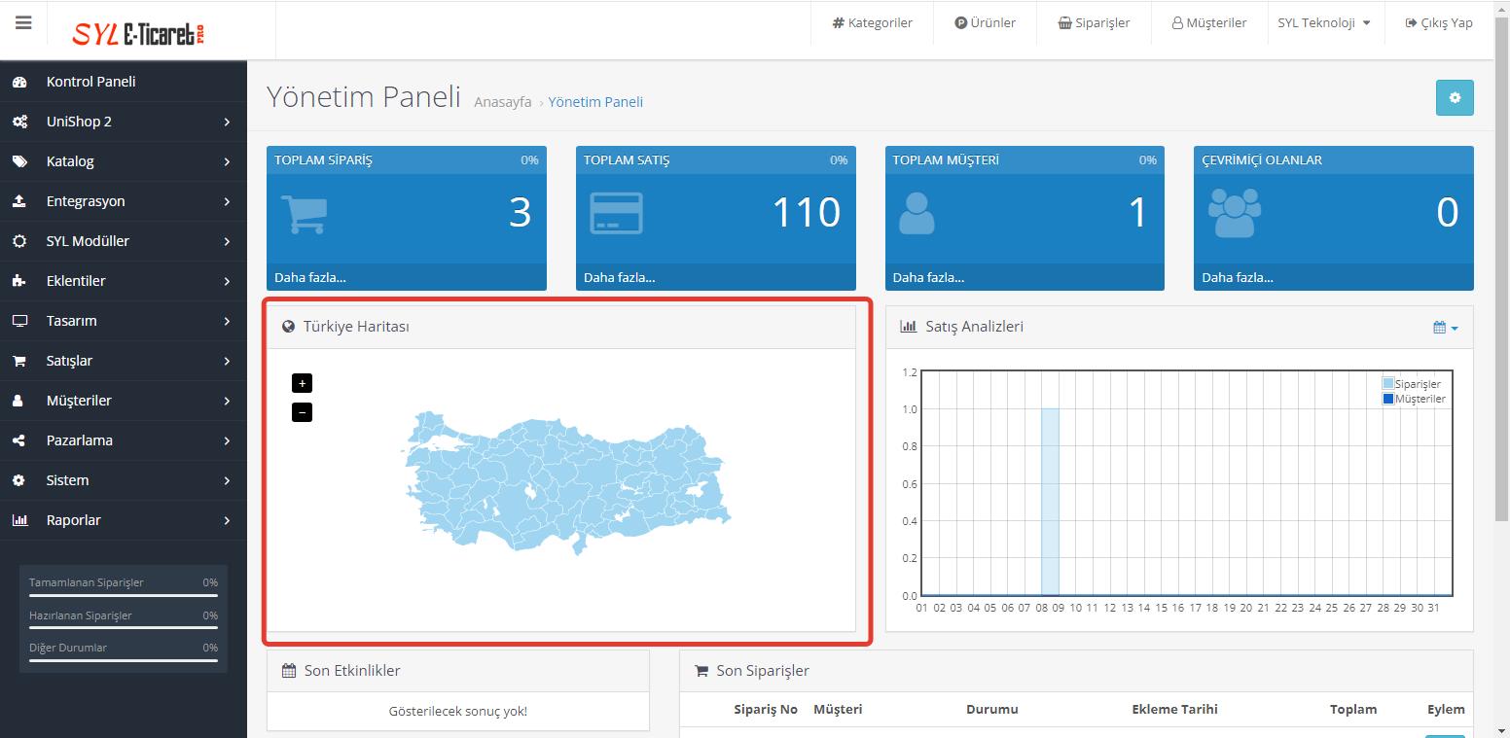This screenshot has height=738, width=1510.
Task: Click the SYL E-Ticaret logo
Action: tap(138, 33)
